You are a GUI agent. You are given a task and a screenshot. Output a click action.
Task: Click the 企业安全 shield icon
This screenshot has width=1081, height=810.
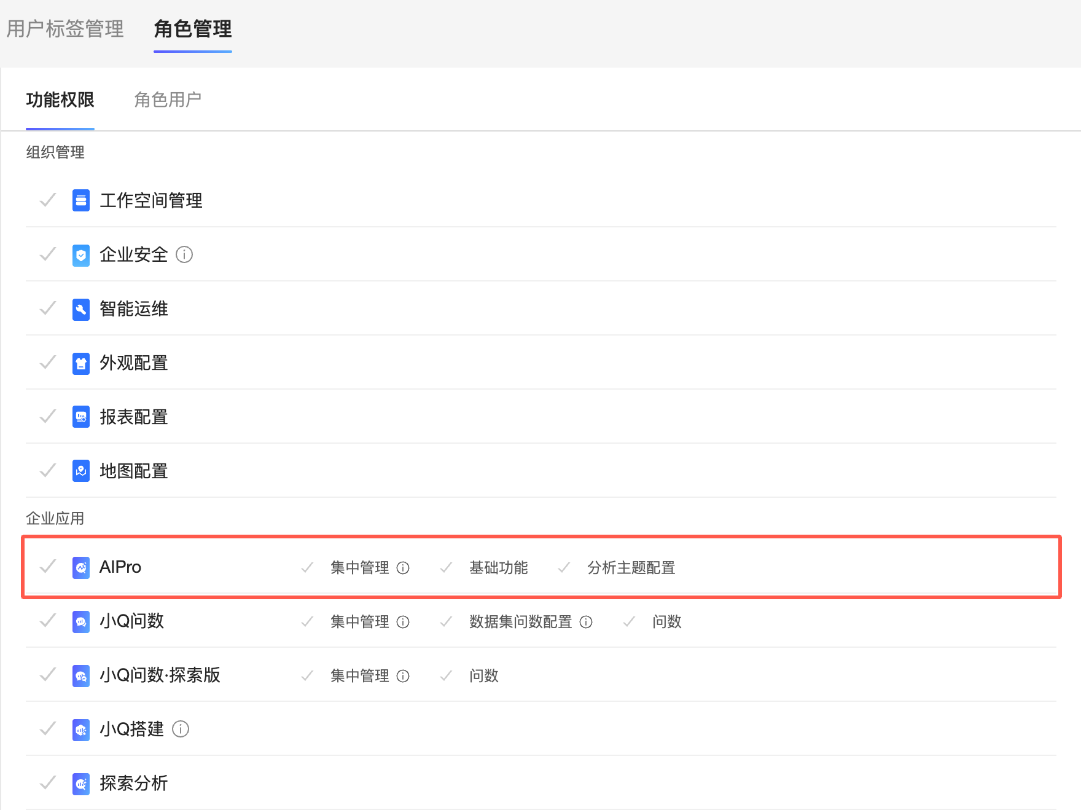[81, 254]
